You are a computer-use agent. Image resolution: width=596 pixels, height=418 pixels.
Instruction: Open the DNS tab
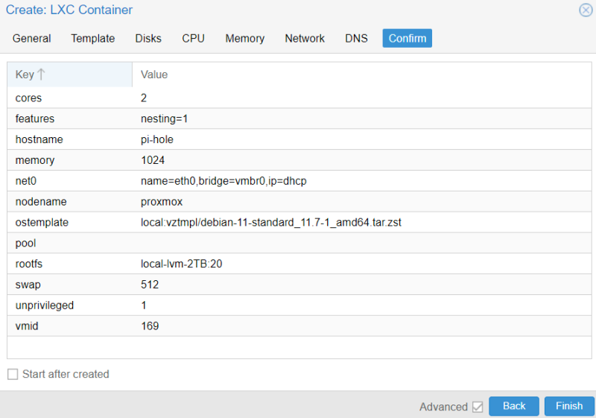356,38
